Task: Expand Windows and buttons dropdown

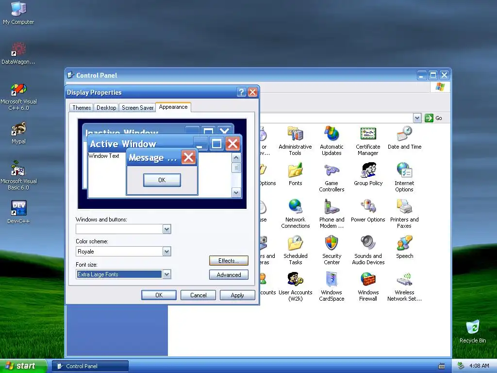Action: coord(167,229)
